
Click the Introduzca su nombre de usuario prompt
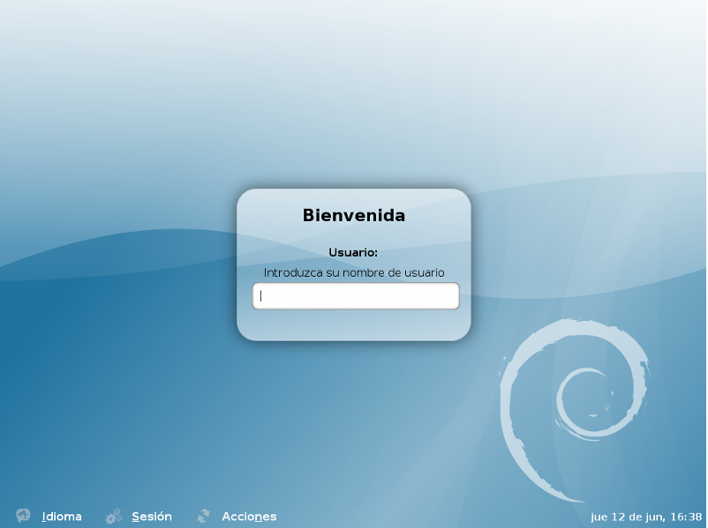tap(354, 271)
